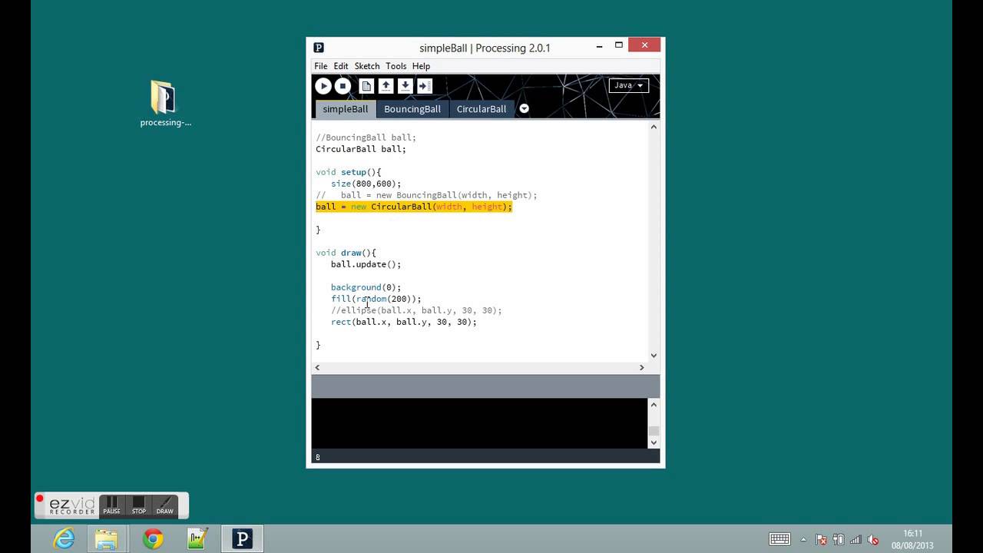This screenshot has height=553, width=983.
Task: Launch Internet Explorer from the taskbar
Action: pyautogui.click(x=64, y=539)
